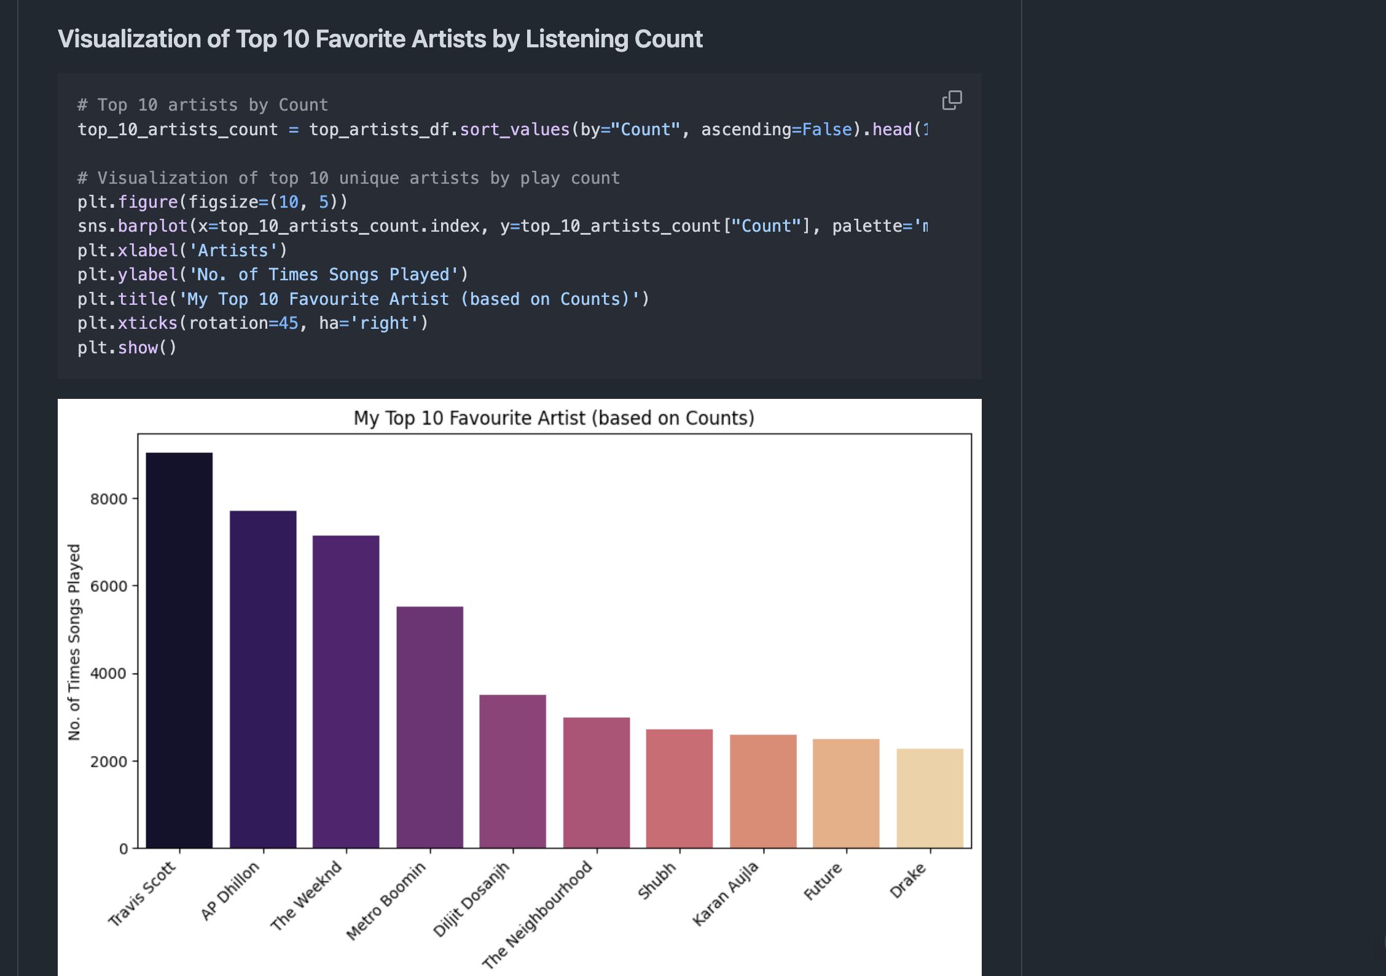The height and width of the screenshot is (976, 1386).
Task: Click the comment '# Top 10 artists by Count'
Action: point(203,105)
